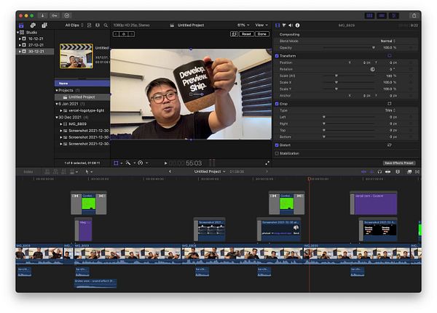
Task: Select the 27-12-21 event in sidebar
Action: 36,45
